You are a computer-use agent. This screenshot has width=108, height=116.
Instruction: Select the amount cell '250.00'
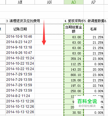(74, 91)
